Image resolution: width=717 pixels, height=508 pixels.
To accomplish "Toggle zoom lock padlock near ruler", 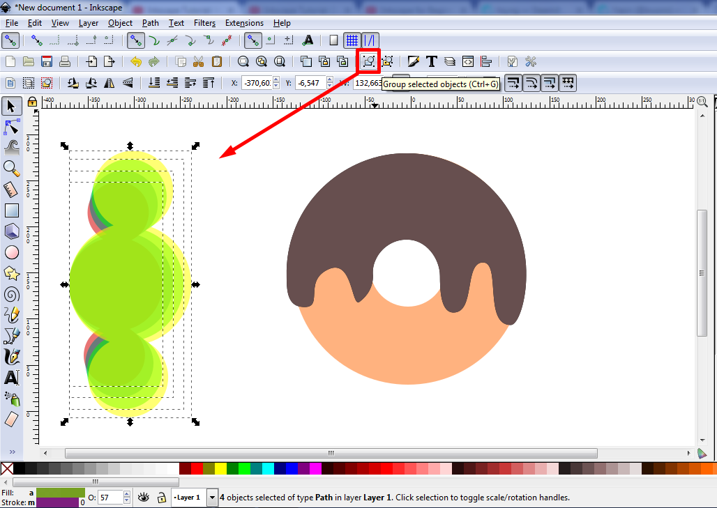I will (x=32, y=102).
